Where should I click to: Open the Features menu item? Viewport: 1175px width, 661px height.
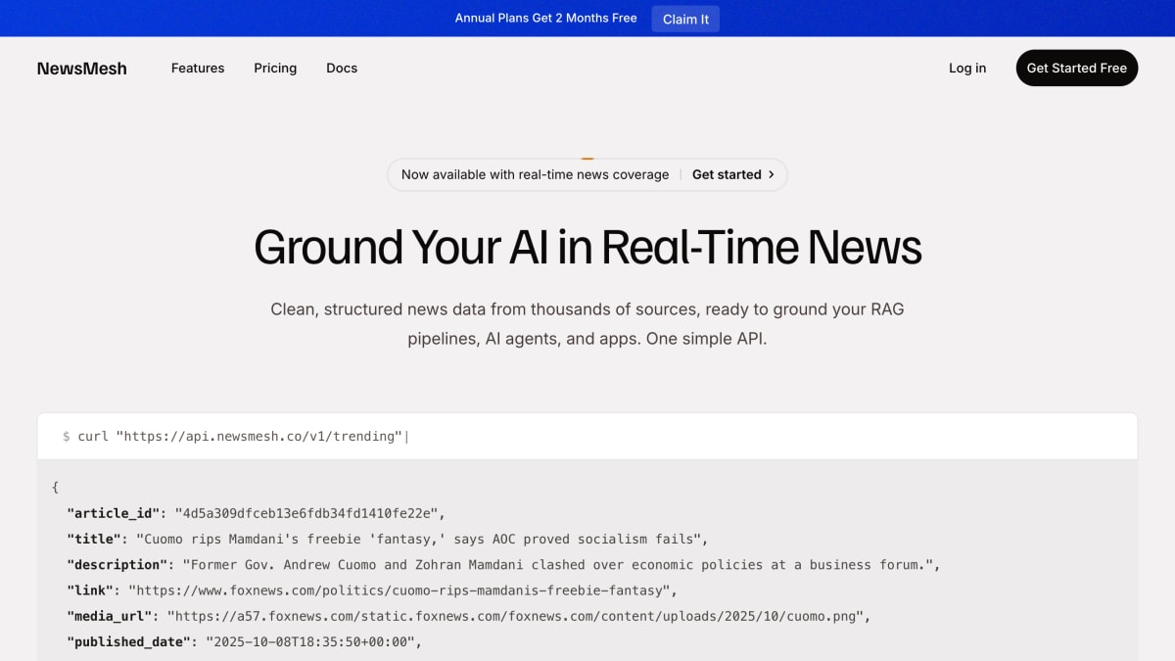[198, 69]
